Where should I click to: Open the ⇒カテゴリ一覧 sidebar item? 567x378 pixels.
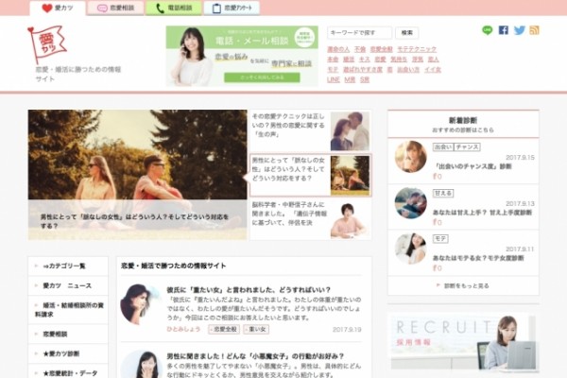(68, 266)
